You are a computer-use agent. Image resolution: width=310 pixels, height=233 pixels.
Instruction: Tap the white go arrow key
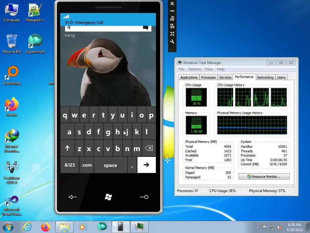[x=147, y=165]
